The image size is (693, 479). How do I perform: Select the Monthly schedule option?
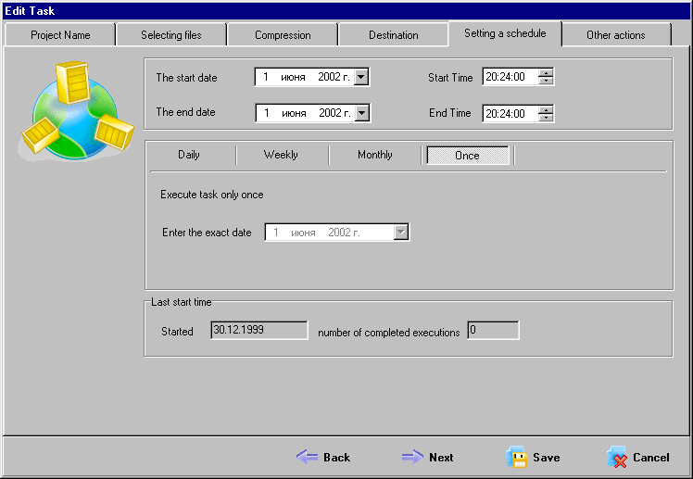375,155
